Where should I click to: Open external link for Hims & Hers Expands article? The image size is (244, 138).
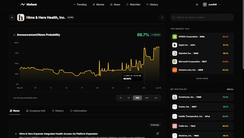(x=158, y=133)
